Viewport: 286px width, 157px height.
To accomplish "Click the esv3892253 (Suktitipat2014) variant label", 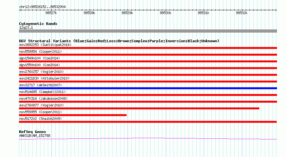I will pyautogui.click(x=45, y=45).
